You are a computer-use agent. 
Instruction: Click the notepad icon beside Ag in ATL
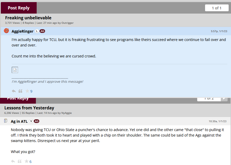point(6,121)
